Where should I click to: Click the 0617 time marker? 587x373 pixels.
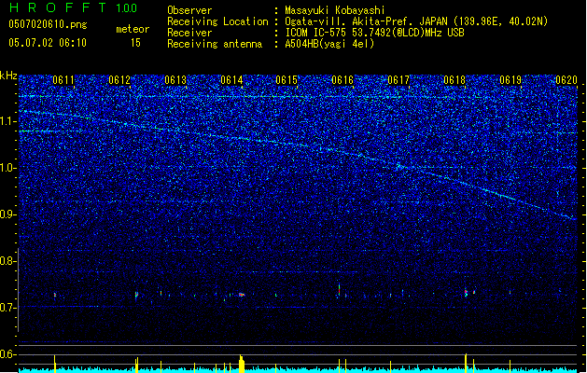(398, 79)
